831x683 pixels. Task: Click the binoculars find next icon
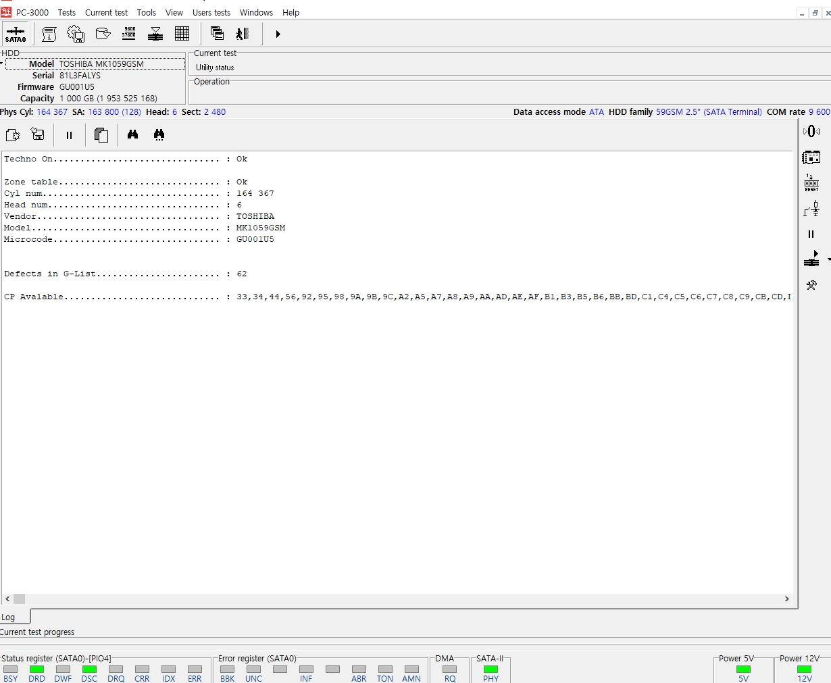[159, 135]
